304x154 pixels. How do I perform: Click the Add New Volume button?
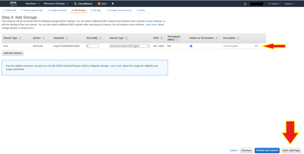click(x=13, y=53)
